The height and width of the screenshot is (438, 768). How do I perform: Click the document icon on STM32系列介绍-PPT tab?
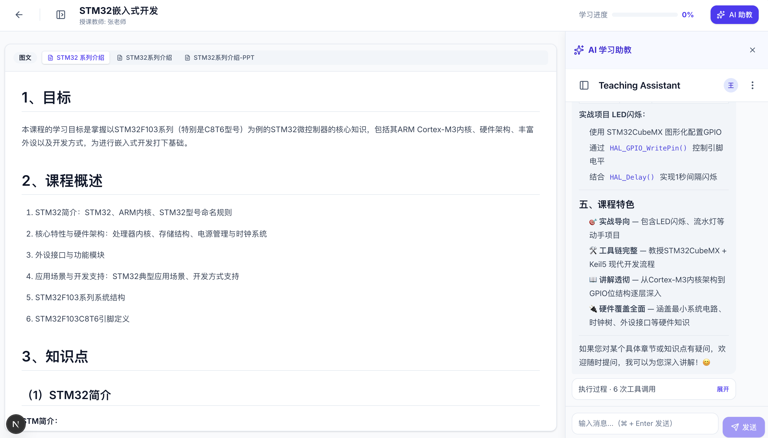(x=187, y=58)
